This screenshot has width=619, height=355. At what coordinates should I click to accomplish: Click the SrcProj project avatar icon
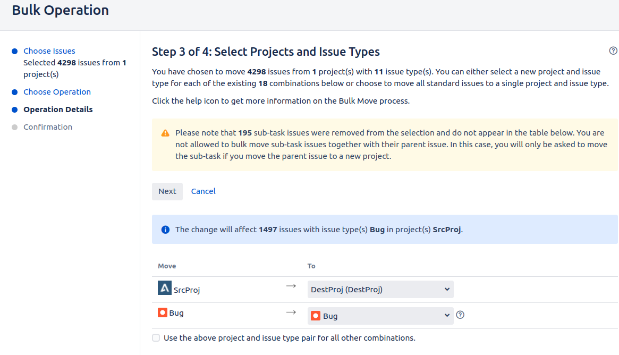(x=164, y=288)
